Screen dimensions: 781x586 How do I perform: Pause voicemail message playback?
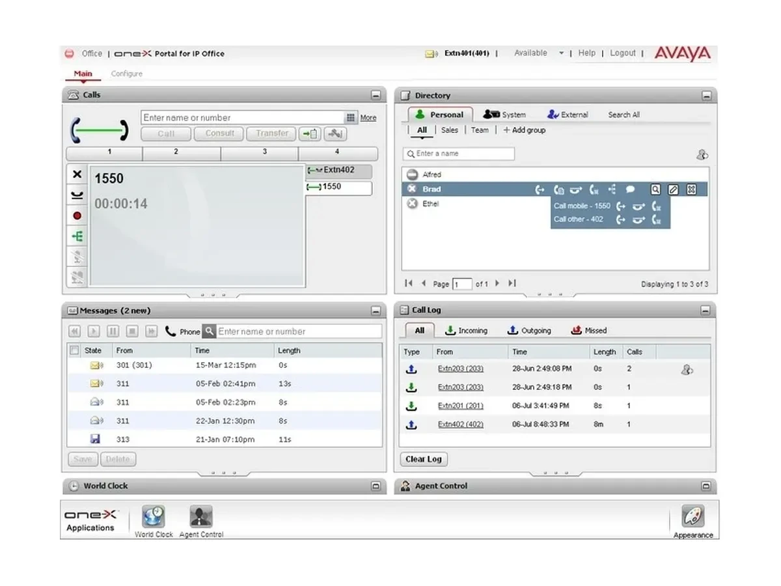point(113,331)
